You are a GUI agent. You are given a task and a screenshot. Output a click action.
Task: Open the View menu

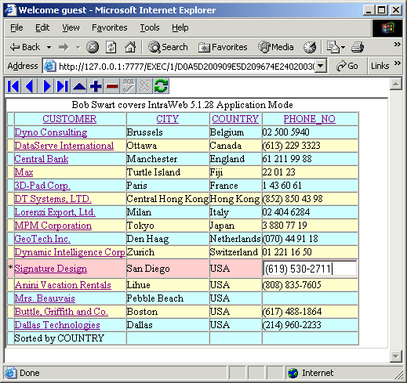click(71, 27)
